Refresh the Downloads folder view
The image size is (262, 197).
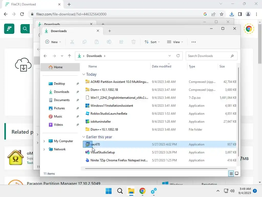[178, 56]
